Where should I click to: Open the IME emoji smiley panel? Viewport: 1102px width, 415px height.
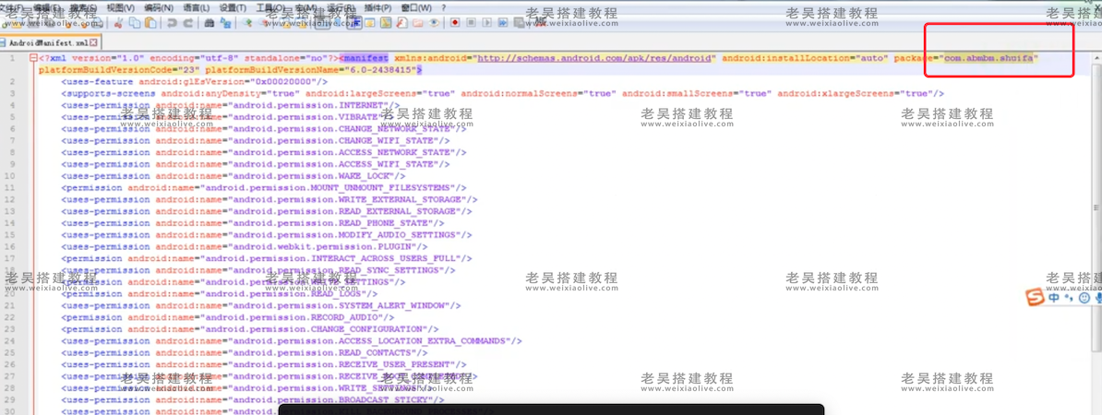[1084, 298]
